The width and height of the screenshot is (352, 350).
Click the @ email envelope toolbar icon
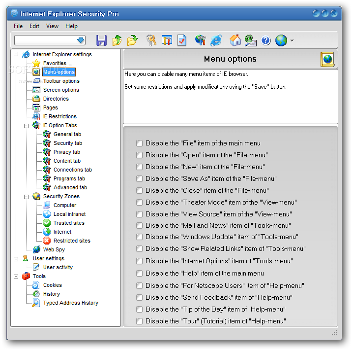click(x=251, y=40)
